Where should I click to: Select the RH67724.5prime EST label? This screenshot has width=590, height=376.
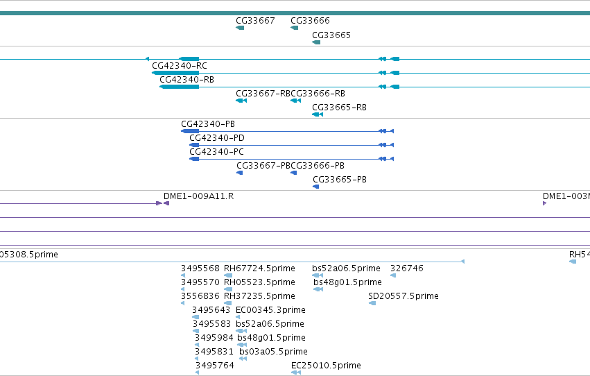(x=259, y=268)
